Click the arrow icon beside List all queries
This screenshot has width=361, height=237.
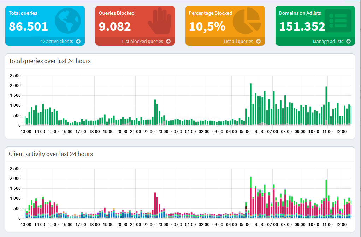(x=258, y=41)
